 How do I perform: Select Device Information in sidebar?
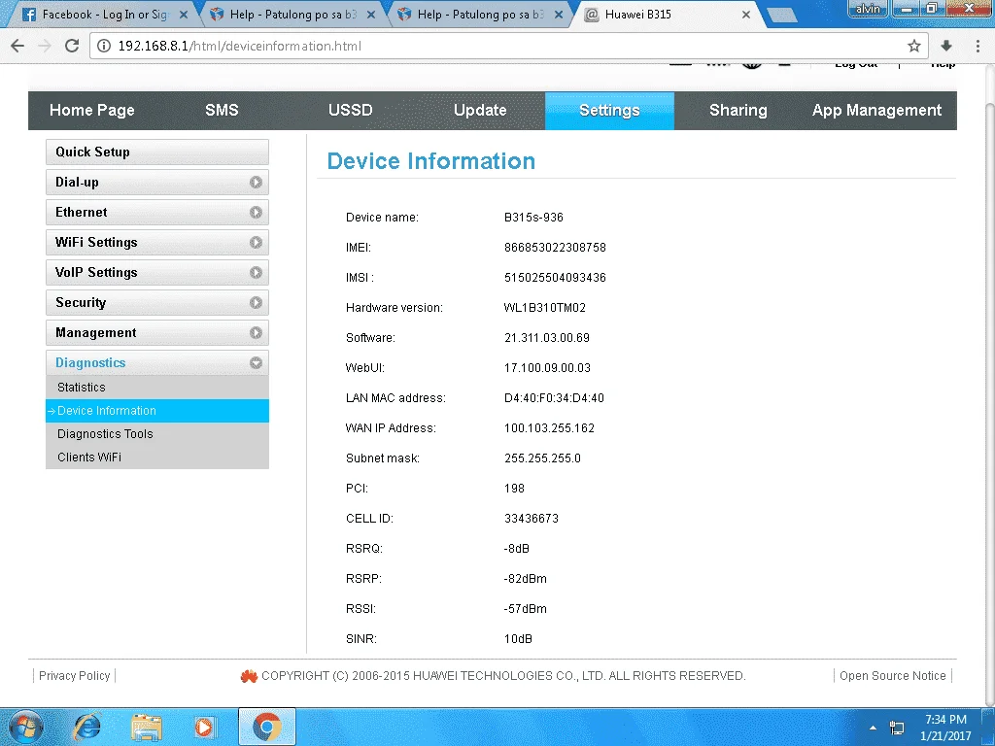(x=157, y=411)
